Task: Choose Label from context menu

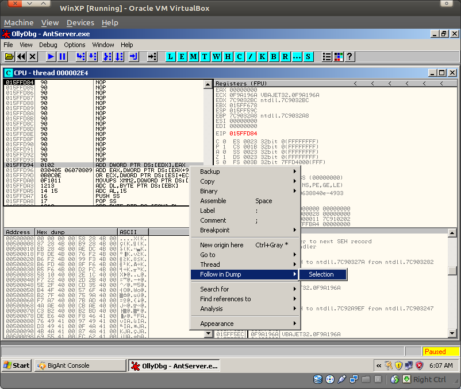Action: click(x=245, y=211)
